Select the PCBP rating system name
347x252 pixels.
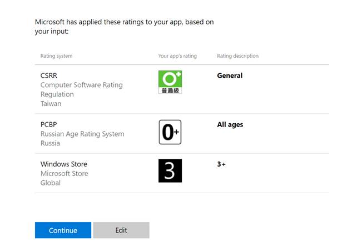48,124
